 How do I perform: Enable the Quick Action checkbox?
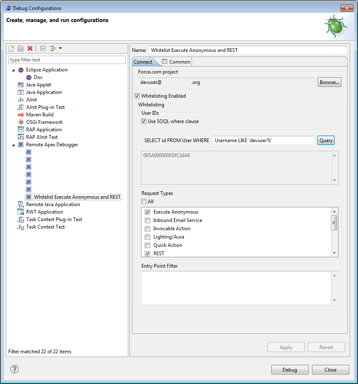click(x=147, y=245)
